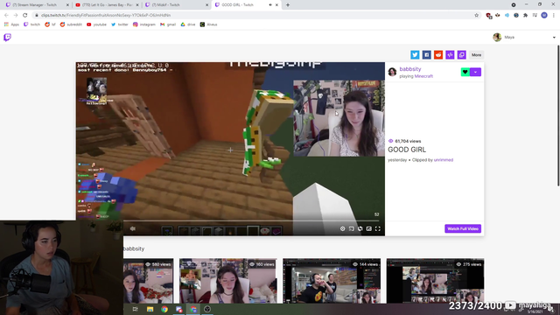Expand dropdown next to follow heart

click(476, 72)
